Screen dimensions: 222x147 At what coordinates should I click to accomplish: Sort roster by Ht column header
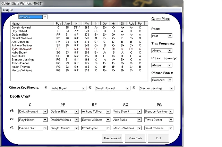[77, 24]
